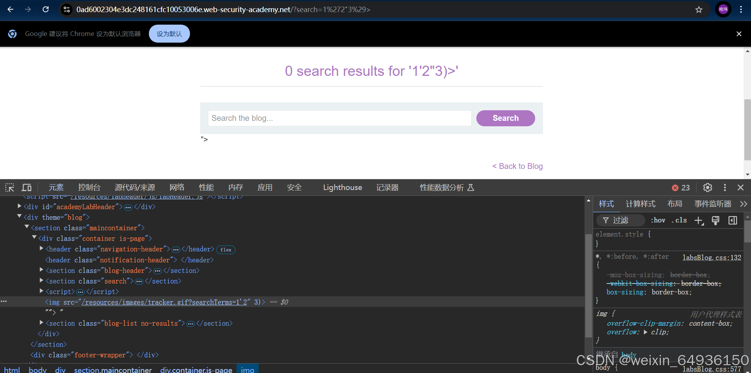Close the DevTools panel
This screenshot has width=751, height=373.
pos(740,188)
